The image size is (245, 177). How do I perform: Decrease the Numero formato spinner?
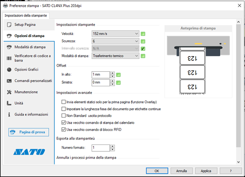click(112, 150)
